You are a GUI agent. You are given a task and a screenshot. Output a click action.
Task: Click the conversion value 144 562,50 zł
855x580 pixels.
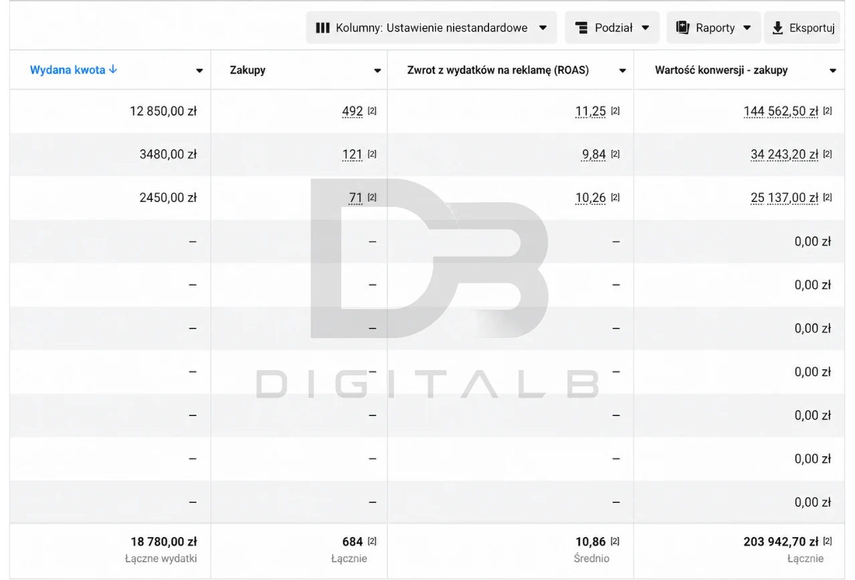tap(781, 112)
